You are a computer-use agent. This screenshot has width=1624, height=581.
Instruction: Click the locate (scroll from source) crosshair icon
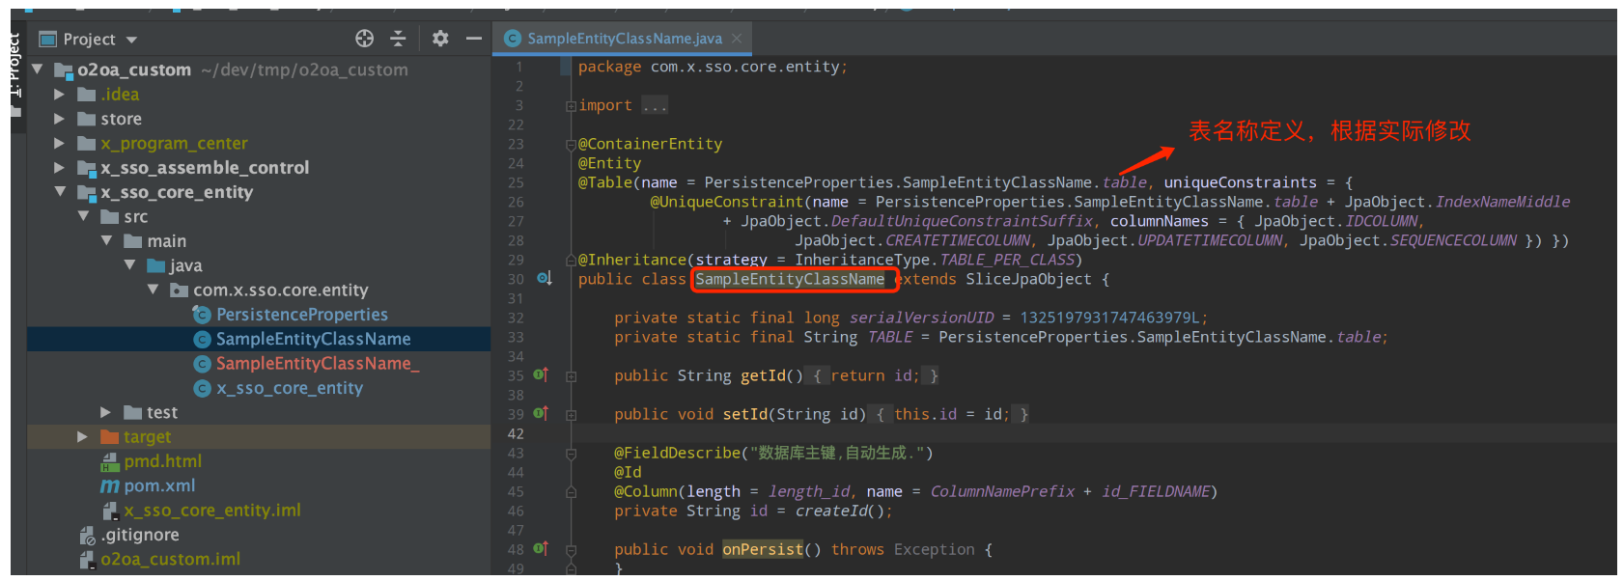[x=364, y=39]
